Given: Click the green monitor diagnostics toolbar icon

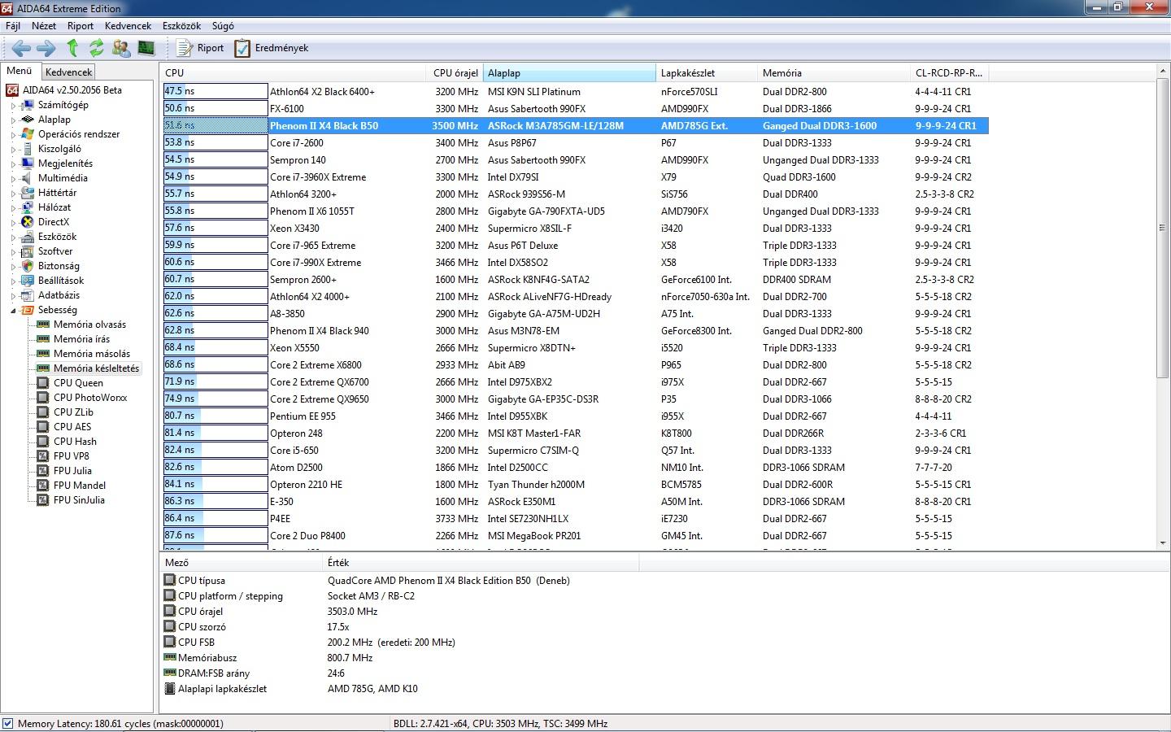Looking at the screenshot, I should click(146, 48).
